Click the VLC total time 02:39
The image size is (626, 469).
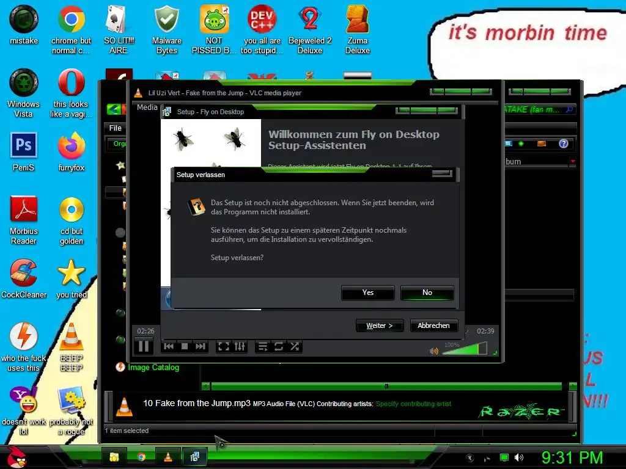click(x=485, y=331)
